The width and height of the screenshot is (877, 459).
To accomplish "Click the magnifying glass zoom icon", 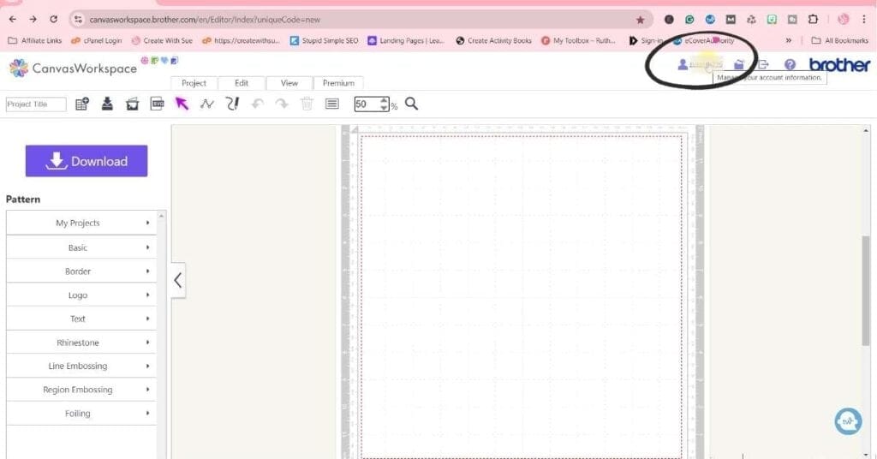I will 412,104.
